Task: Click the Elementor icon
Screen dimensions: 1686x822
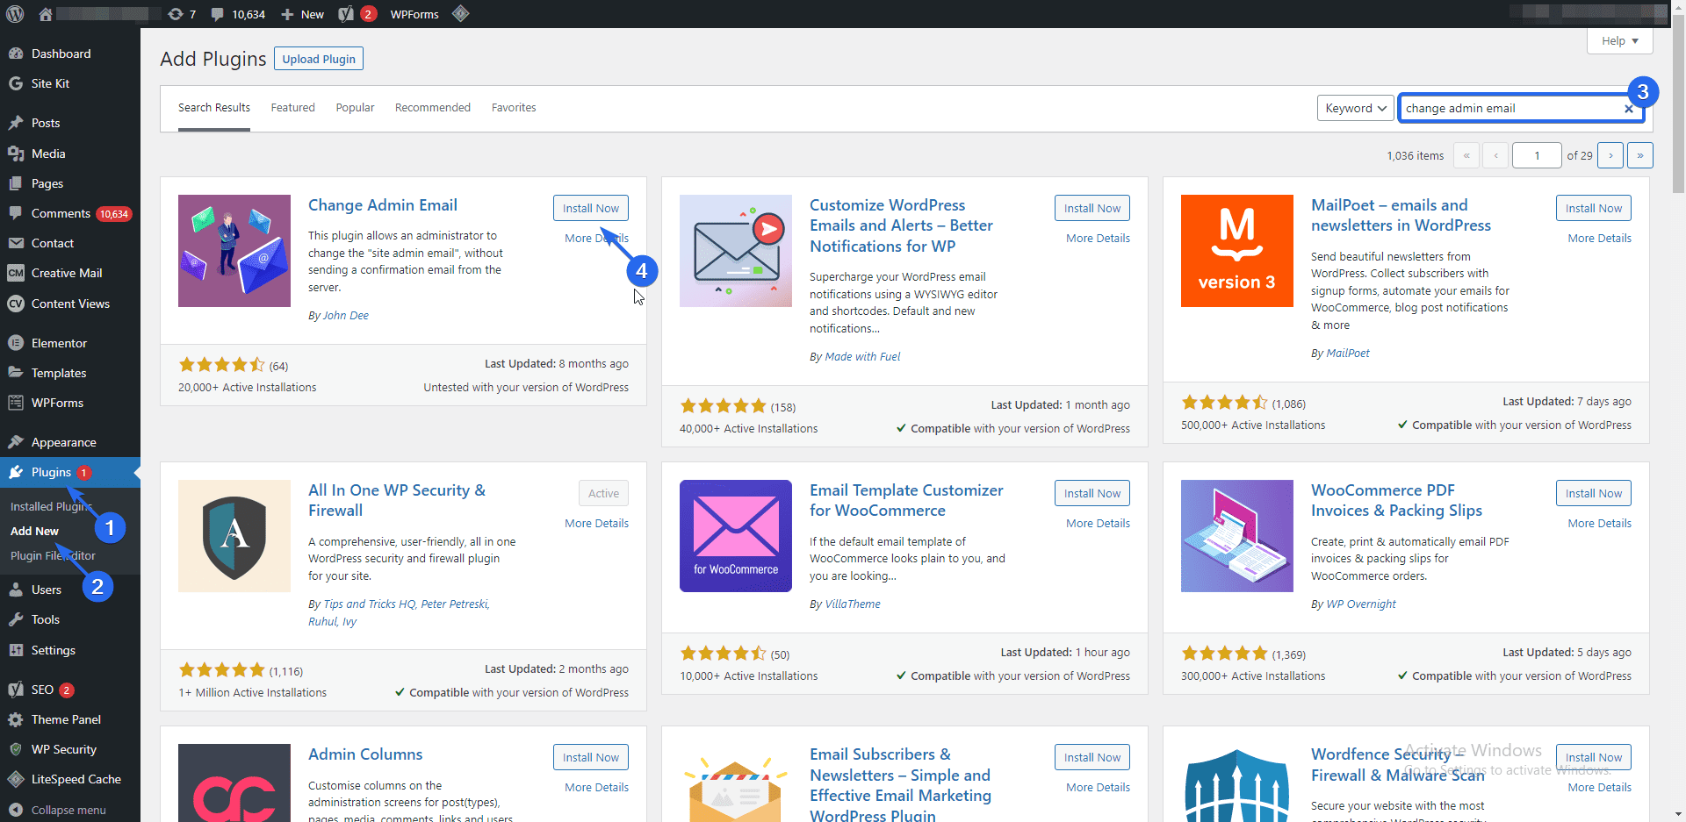Action: click(16, 343)
